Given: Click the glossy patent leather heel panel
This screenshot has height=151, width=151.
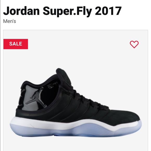Looking at the screenshot, I should click(x=28, y=97).
